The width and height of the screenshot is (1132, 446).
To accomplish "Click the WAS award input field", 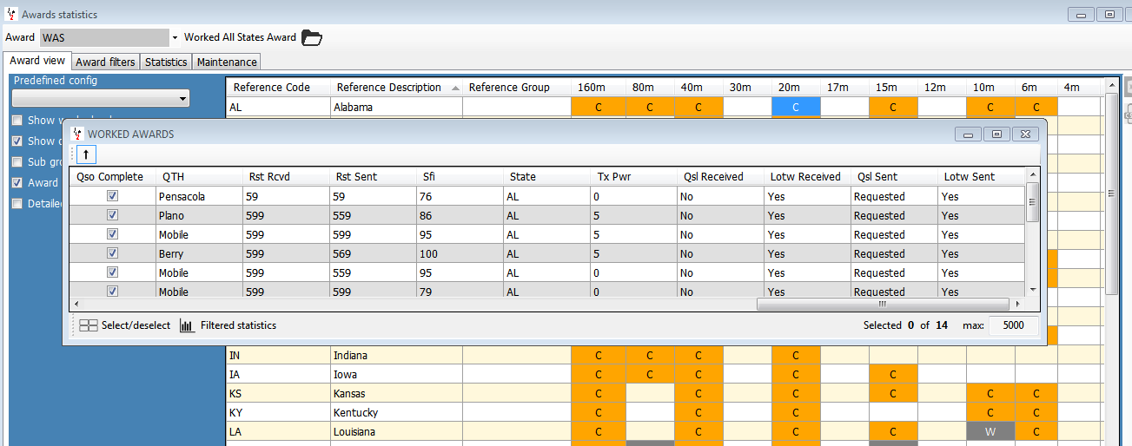I will tap(104, 38).
